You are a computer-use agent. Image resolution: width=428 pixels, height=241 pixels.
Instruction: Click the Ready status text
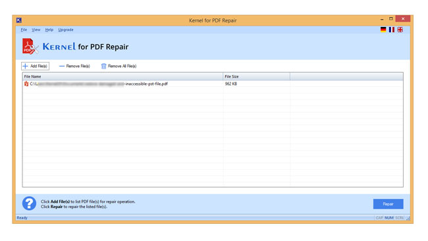(x=22, y=218)
